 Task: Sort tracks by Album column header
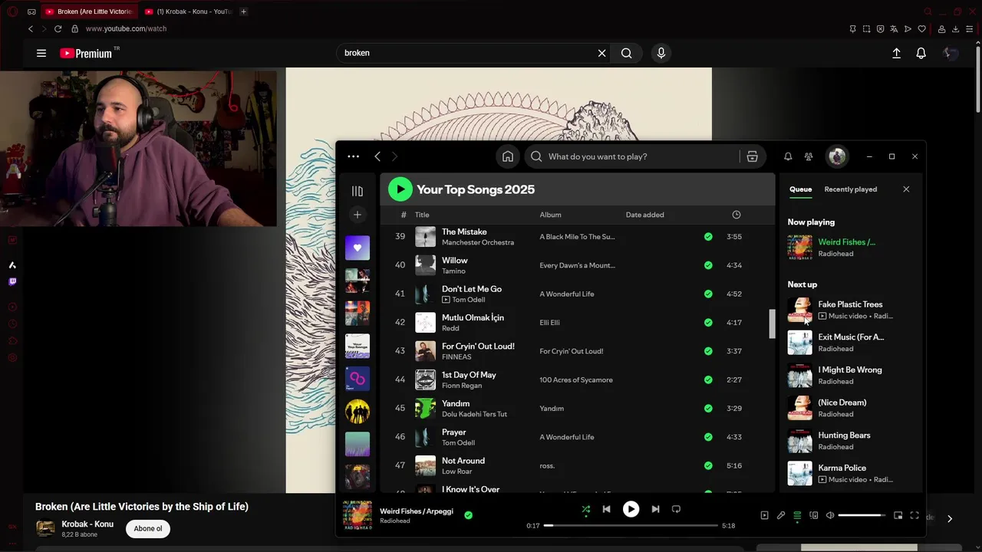coord(550,215)
